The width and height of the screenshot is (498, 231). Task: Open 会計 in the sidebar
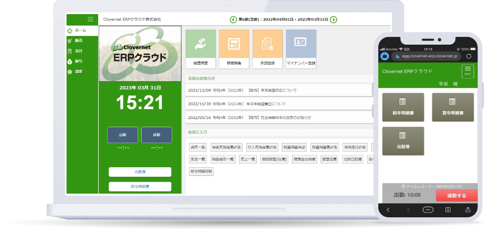coord(82,51)
